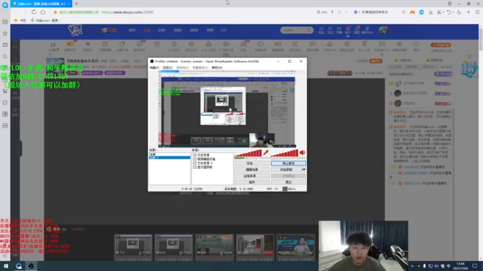Open Windows Start menu
This screenshot has width=483, height=271.
pos(5,266)
